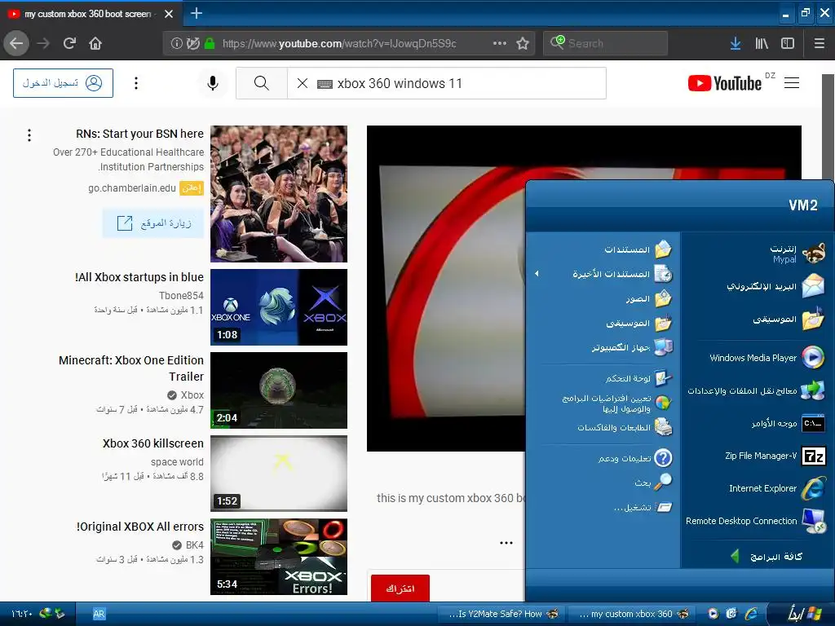Open Control Panel in the Start menu
Image resolution: width=835 pixels, height=626 pixels.
point(638,378)
